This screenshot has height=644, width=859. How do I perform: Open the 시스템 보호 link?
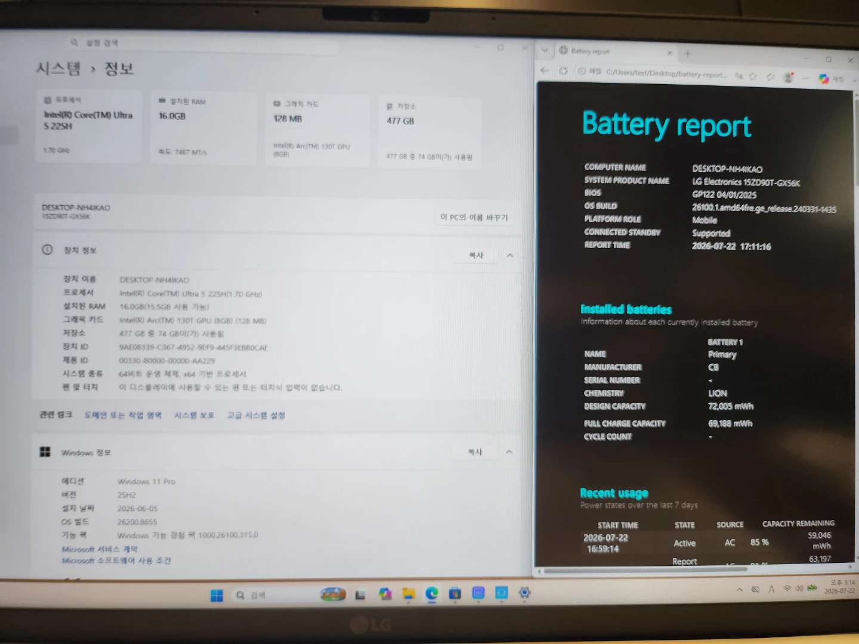click(x=194, y=415)
